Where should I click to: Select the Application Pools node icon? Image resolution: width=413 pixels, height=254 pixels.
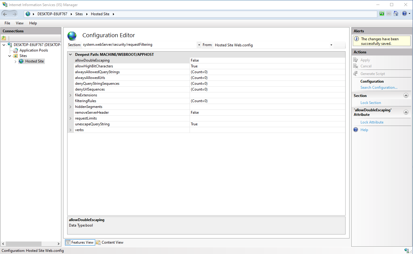[15, 50]
